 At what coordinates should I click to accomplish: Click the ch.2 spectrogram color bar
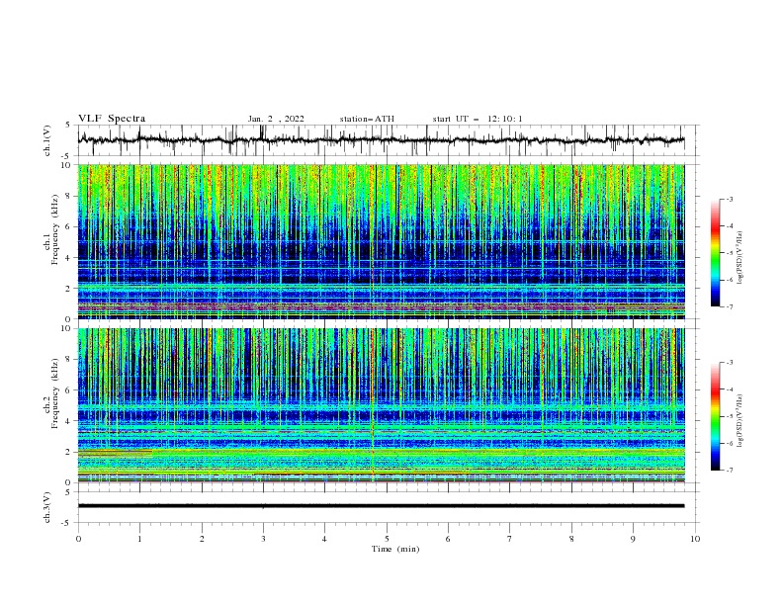715,416
